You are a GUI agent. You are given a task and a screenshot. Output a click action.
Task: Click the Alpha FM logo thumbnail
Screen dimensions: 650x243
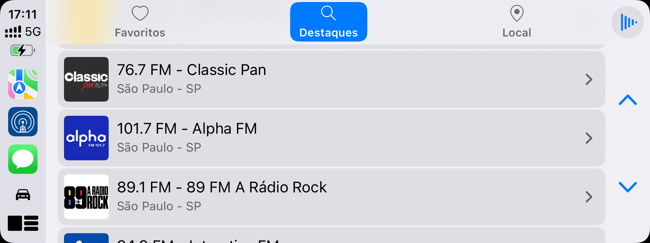click(86, 138)
